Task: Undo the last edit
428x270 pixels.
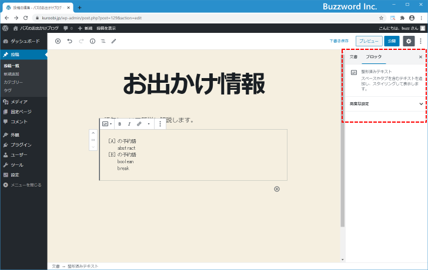Action: (x=69, y=41)
